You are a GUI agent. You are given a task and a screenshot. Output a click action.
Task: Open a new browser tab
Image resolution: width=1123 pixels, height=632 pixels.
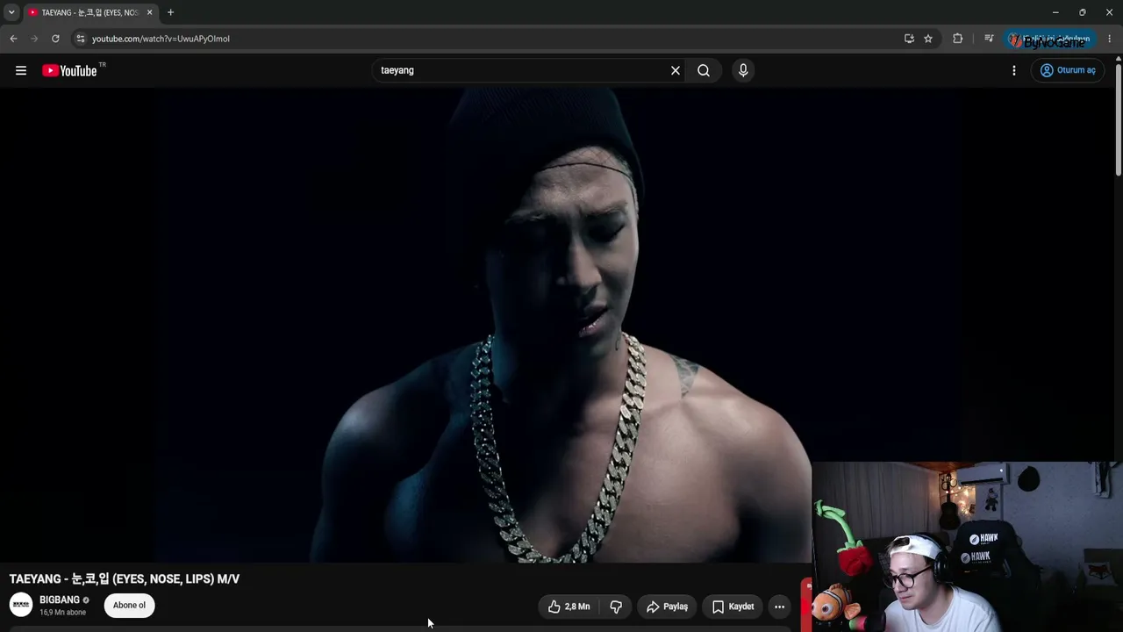pyautogui.click(x=170, y=12)
